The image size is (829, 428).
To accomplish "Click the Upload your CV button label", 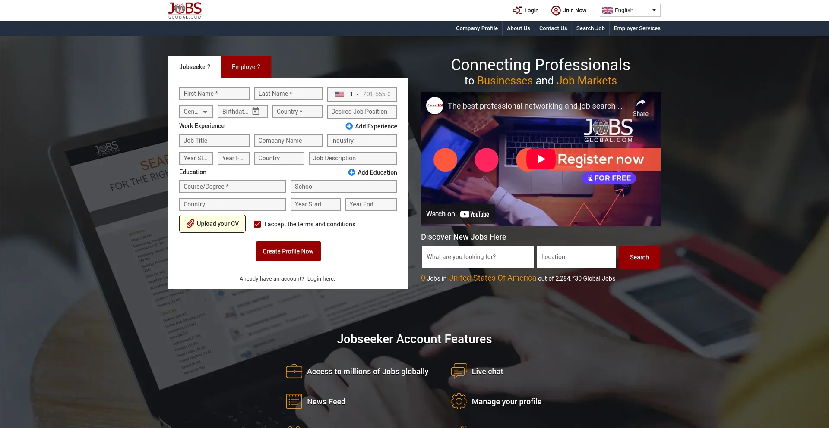I will point(218,224).
